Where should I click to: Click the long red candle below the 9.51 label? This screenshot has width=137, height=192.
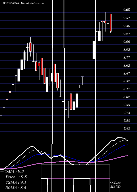111,23
